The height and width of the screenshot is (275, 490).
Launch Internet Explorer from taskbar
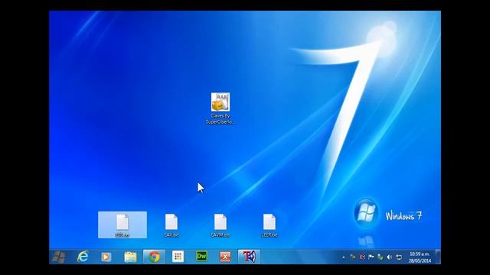[x=83, y=257]
